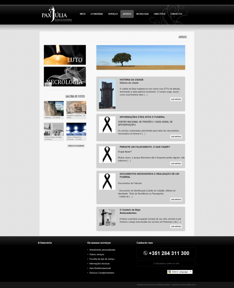Click black ribbon icon for Perante um Falecimento
234x288 pixels.
107,154
